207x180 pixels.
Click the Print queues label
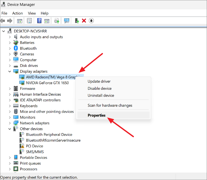coord(30,163)
